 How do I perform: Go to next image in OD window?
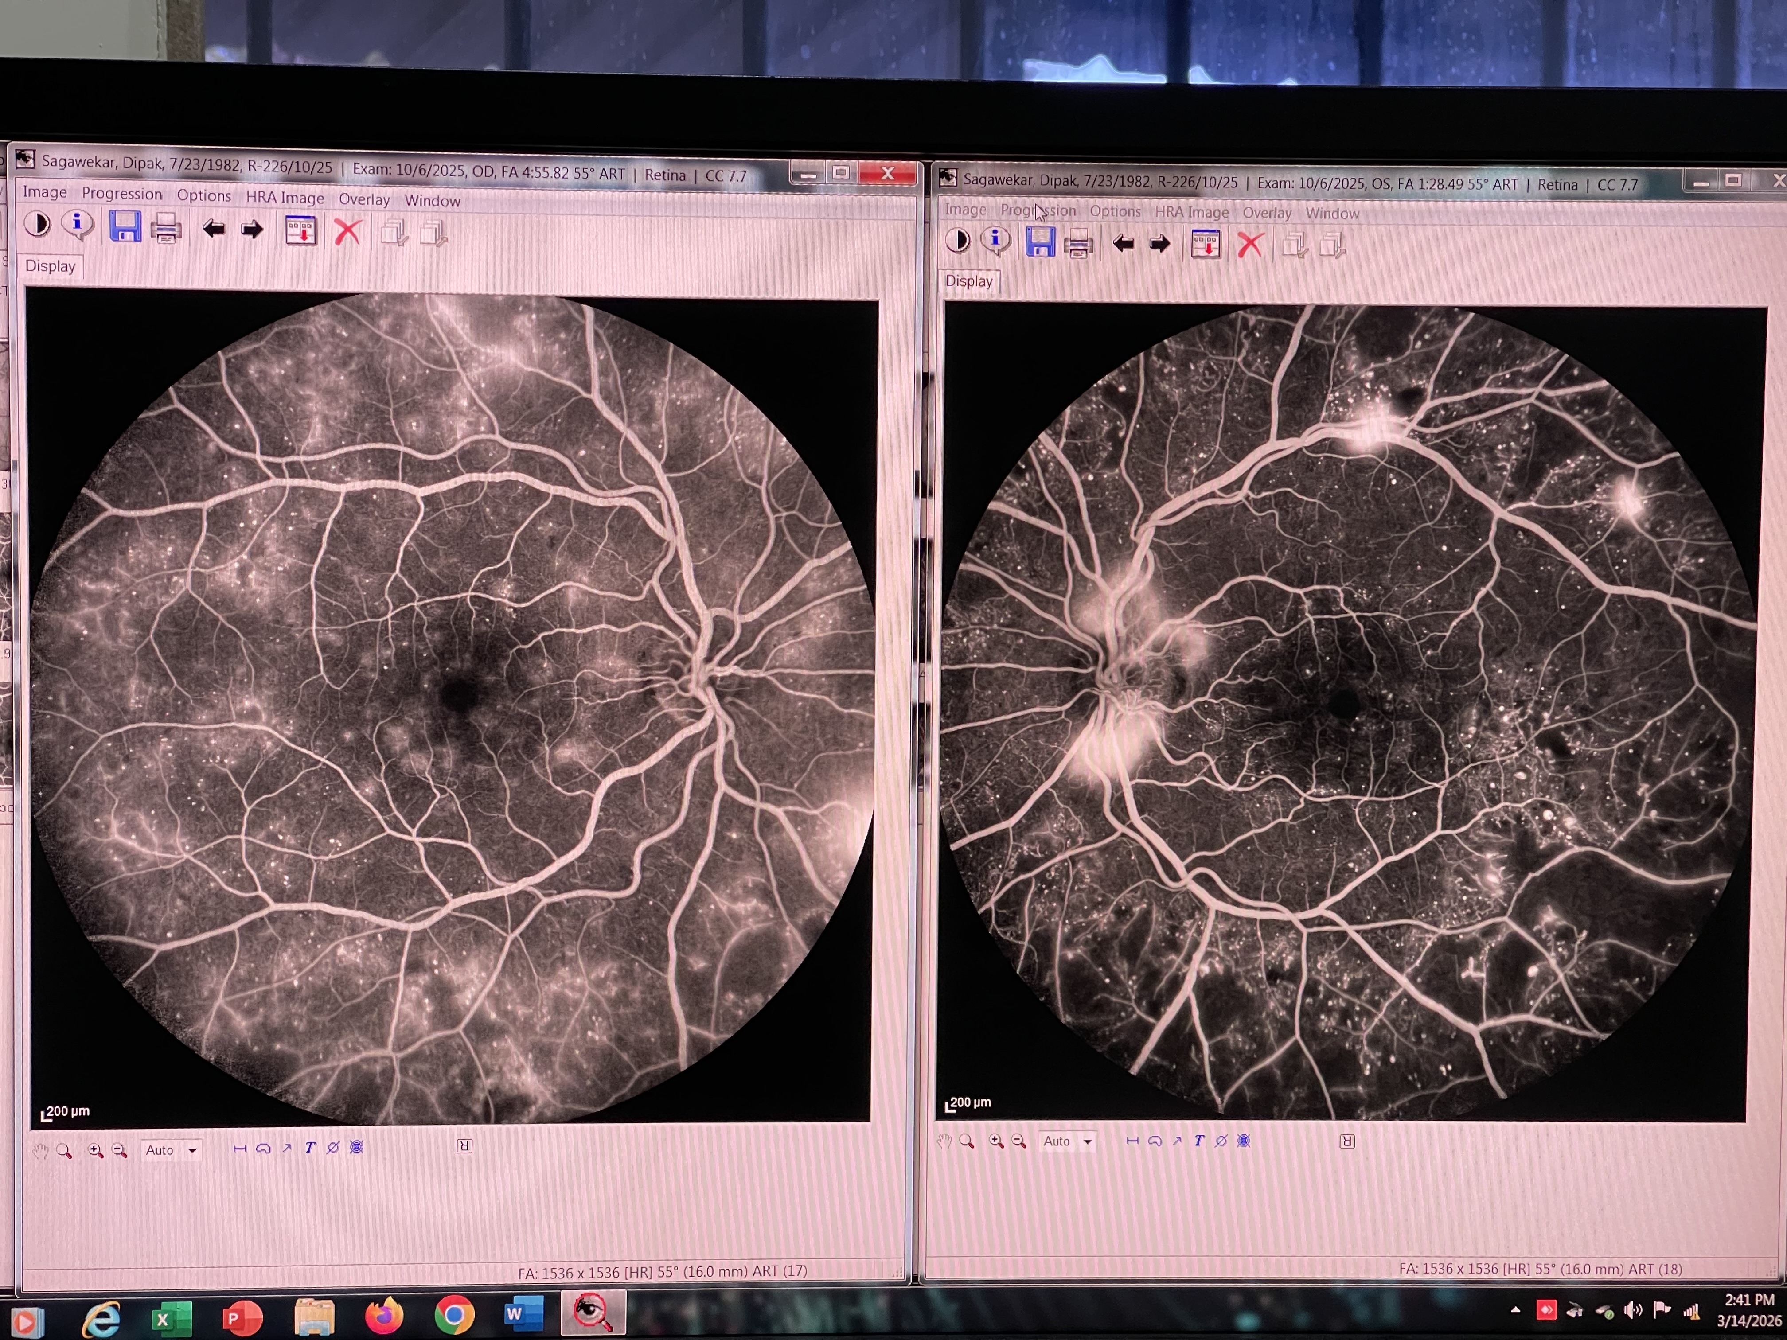pyautogui.click(x=252, y=230)
